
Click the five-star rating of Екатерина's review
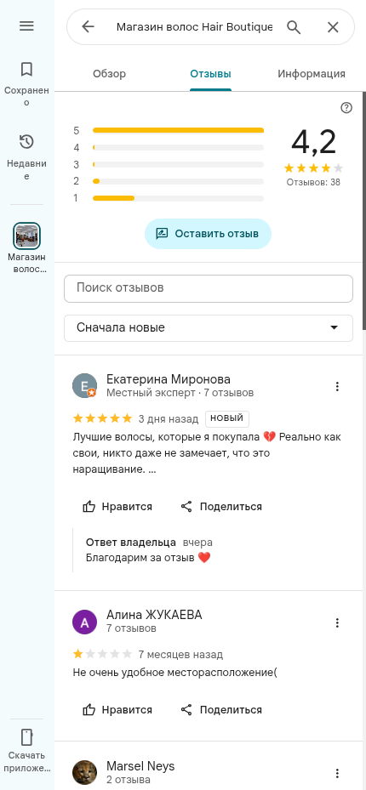tap(102, 418)
